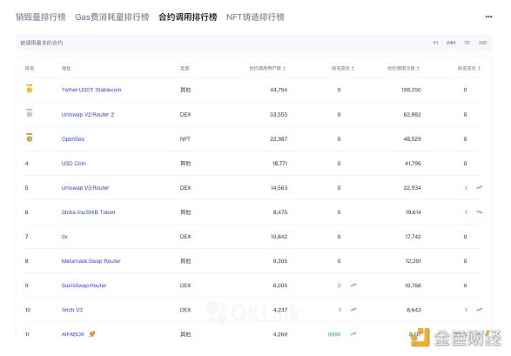Click call count 22,934 for Uniswap V3
Screen dimensions: 511x356
point(413,188)
